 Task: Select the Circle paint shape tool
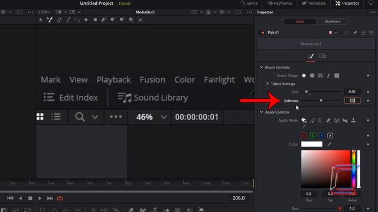coord(86,20)
